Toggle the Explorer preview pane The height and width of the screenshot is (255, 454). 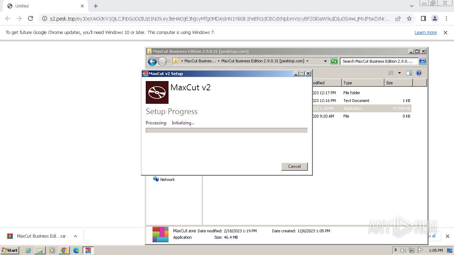click(409, 73)
